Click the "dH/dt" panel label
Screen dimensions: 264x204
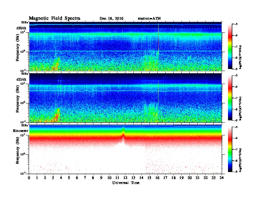[x=21, y=28]
